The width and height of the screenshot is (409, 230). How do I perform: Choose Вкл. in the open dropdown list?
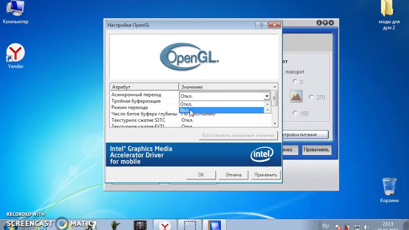point(221,110)
